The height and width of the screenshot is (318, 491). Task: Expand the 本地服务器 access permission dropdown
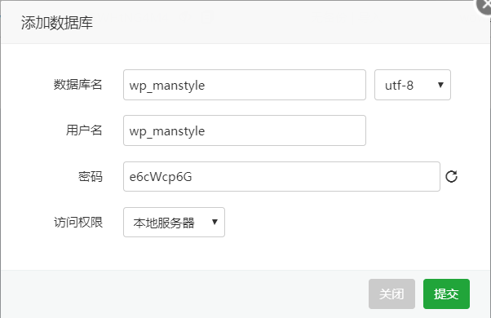click(174, 223)
